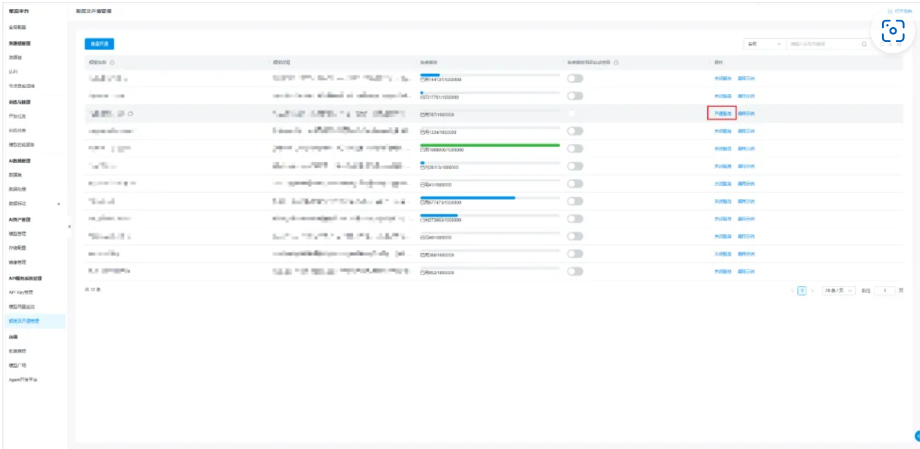Click the red-outlined 开通服务 link
This screenshot has width=920, height=449.
(x=722, y=114)
